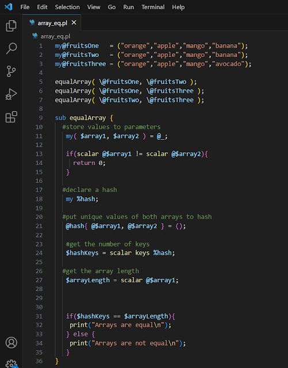Open the Help menu

[x=178, y=7]
